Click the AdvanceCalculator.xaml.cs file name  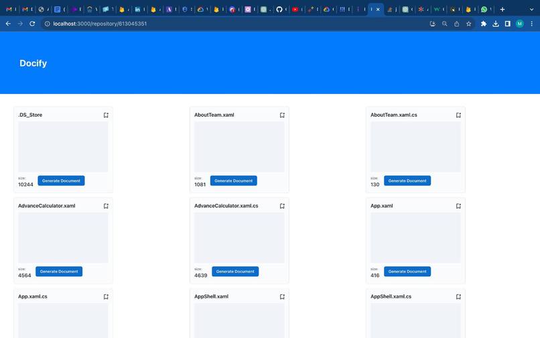(226, 206)
